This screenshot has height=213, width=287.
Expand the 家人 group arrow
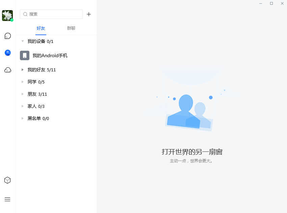[23, 106]
